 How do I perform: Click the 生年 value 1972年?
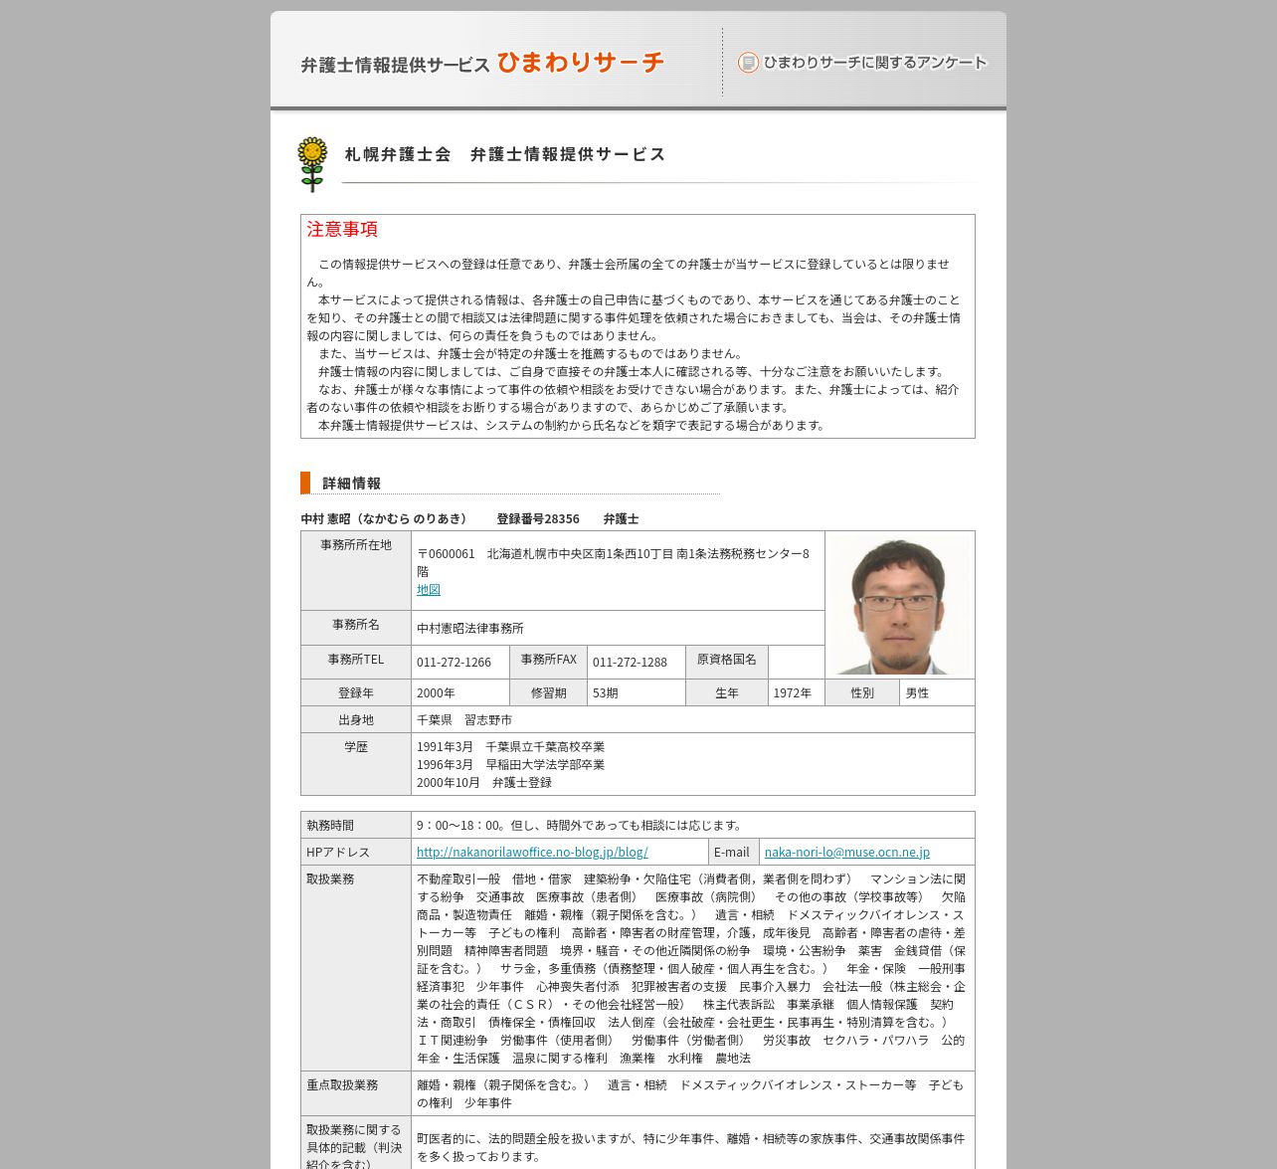point(793,693)
